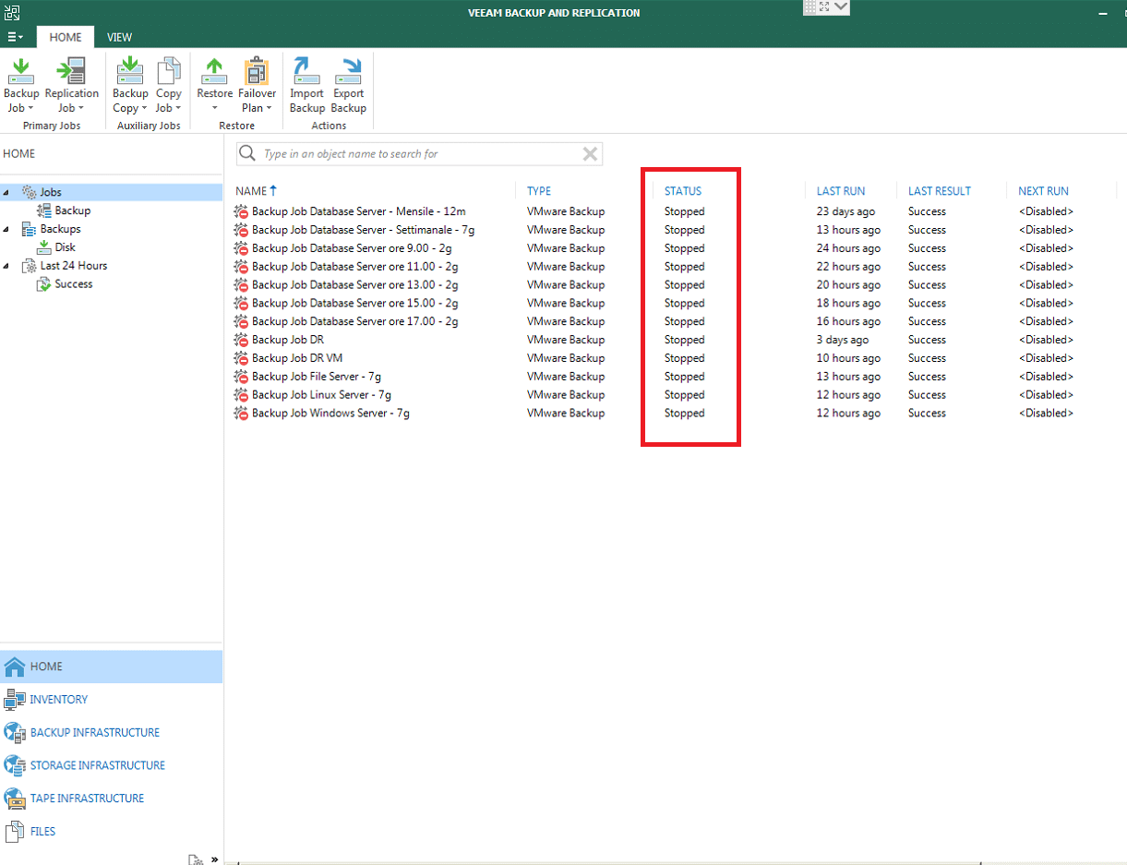The width and height of the screenshot is (1127, 865).
Task: Sort by the LAST RESULT column header
Action: (940, 191)
